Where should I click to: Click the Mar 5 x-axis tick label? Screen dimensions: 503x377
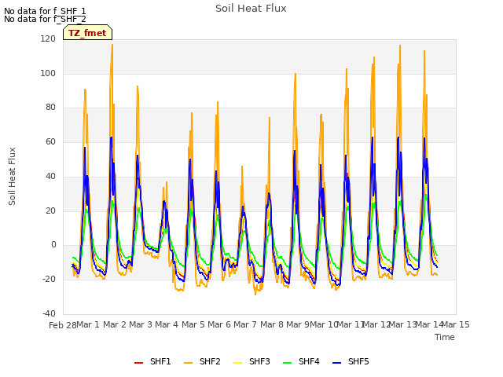click(193, 324)
